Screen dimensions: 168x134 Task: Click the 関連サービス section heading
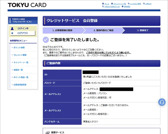click(x=58, y=133)
